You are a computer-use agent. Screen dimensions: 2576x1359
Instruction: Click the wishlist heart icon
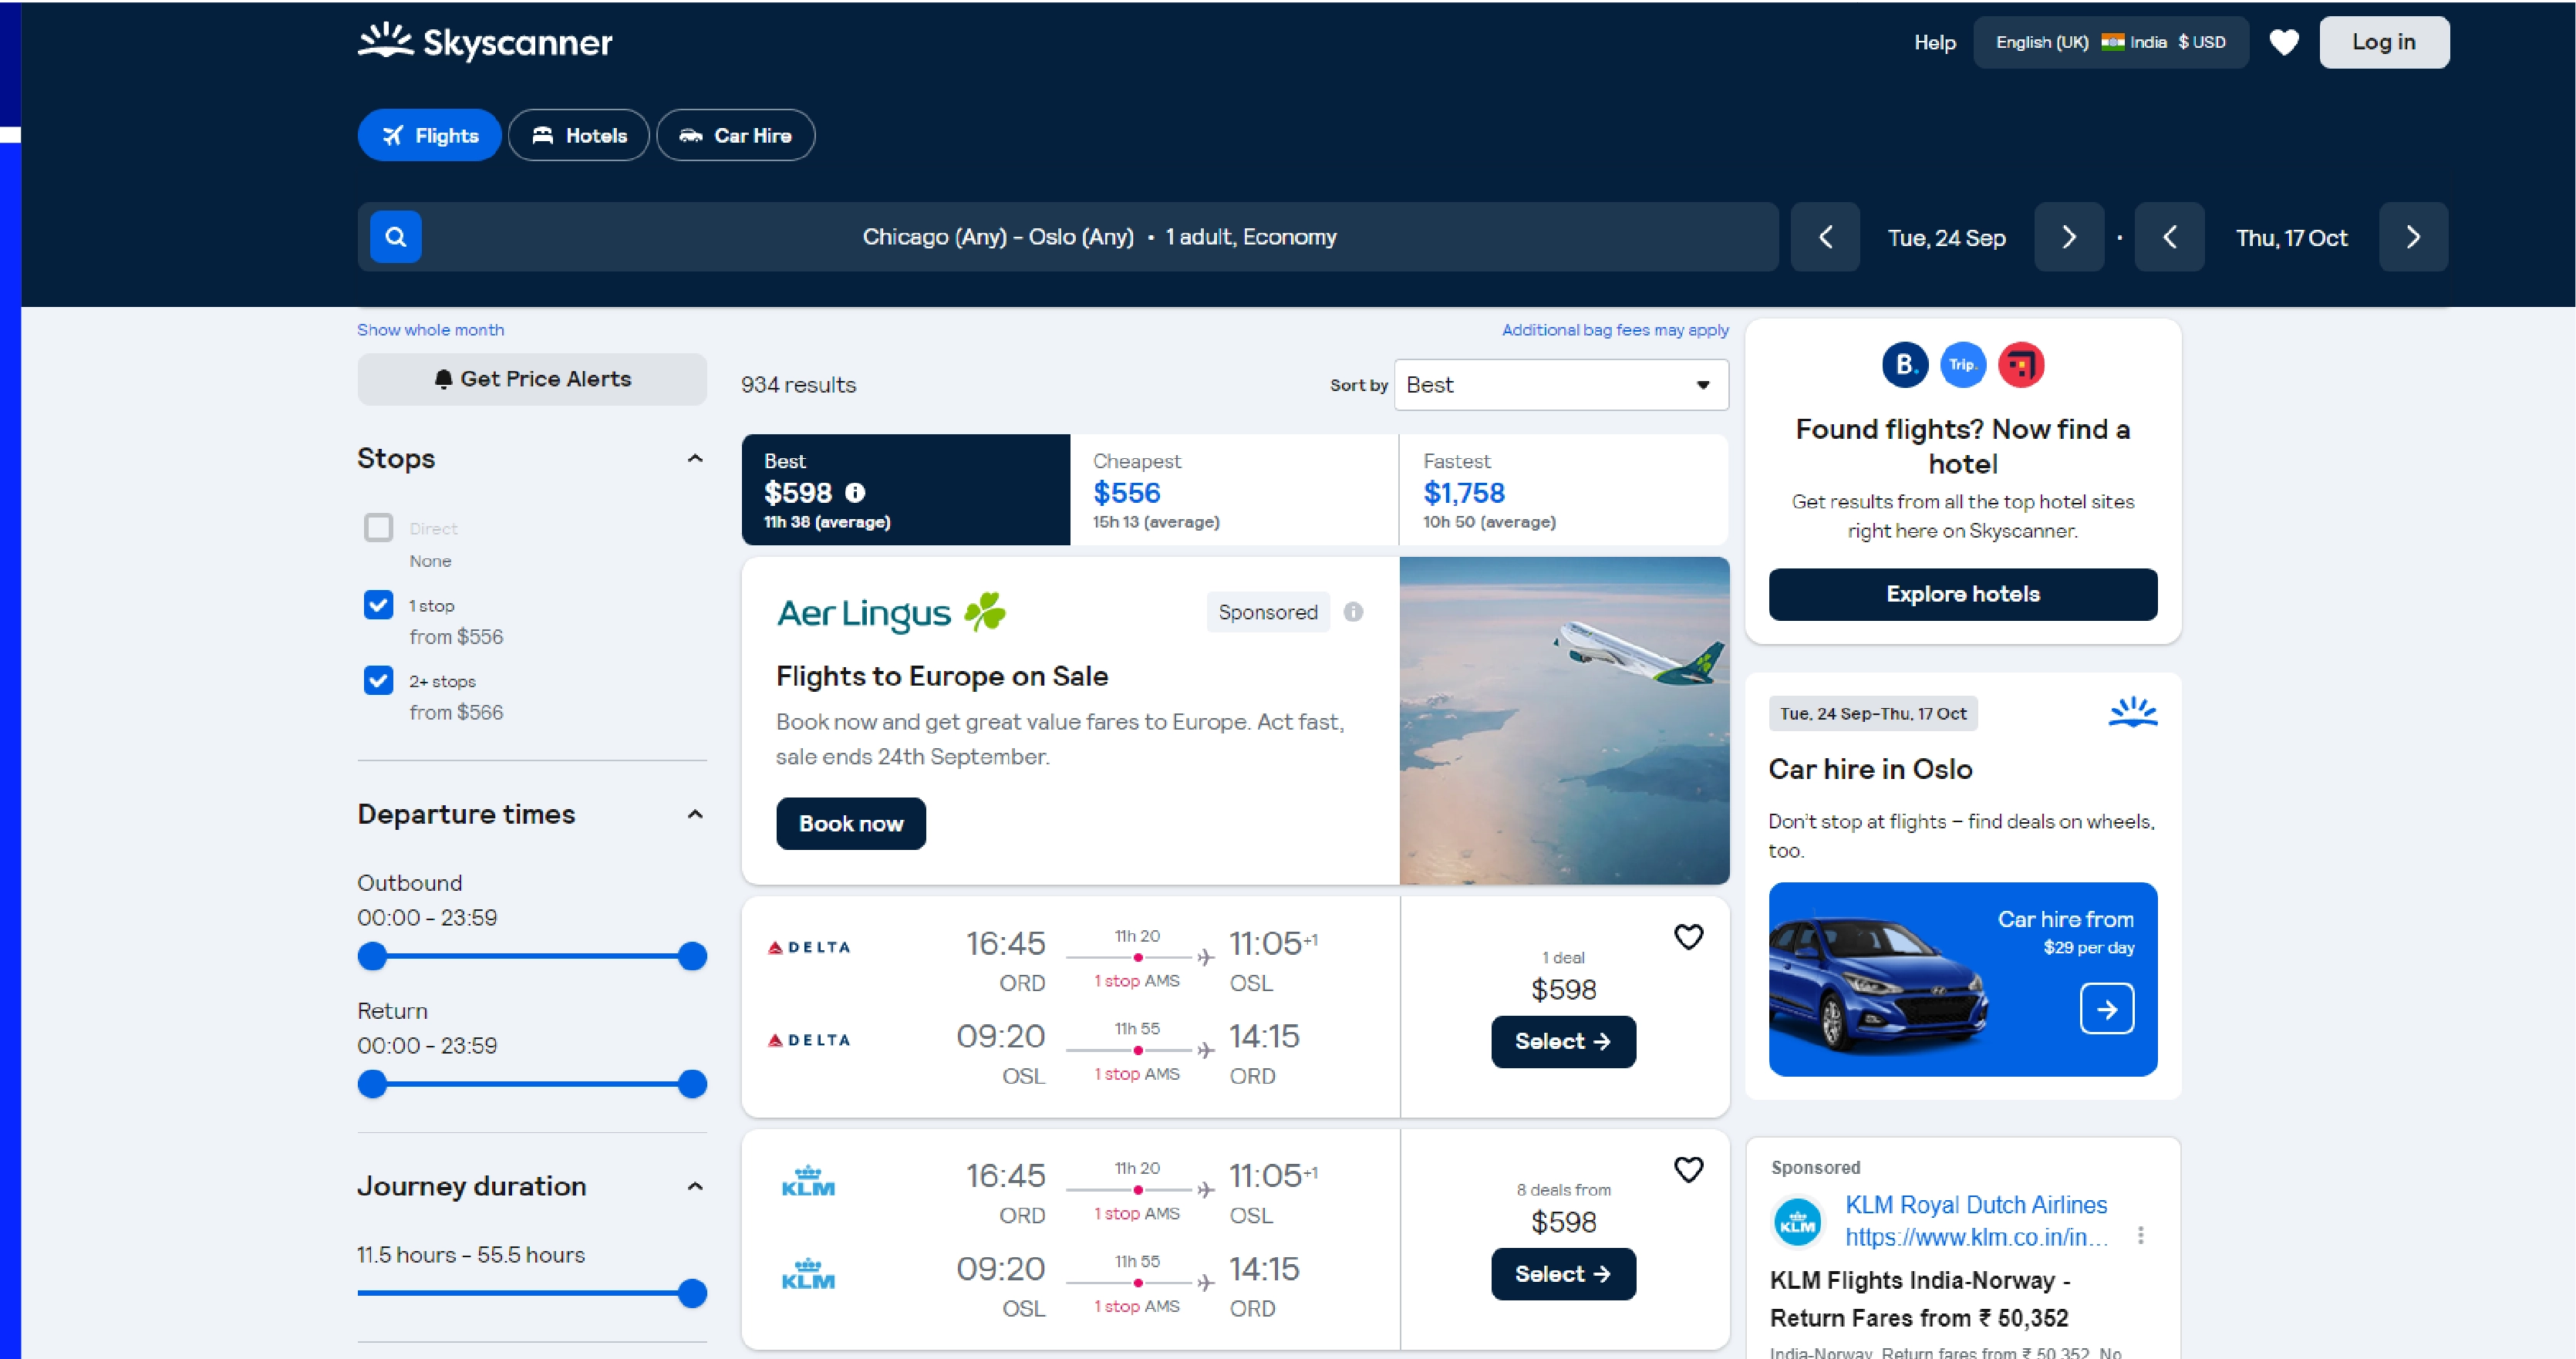tap(2283, 39)
